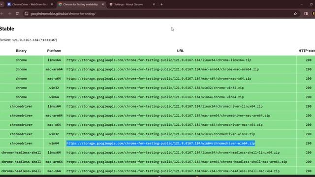Select the chromedriver-mac-arm64.zip URL
315x177 pixels.
click(x=168, y=116)
